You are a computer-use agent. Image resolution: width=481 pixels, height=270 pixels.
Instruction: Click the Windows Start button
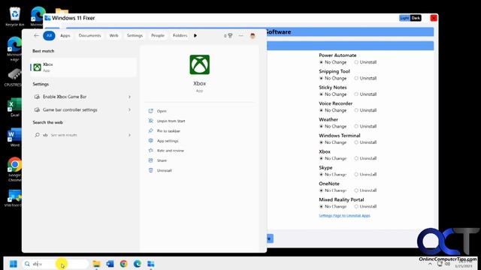point(14,264)
